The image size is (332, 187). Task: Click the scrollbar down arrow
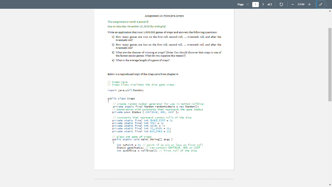pos(329,185)
